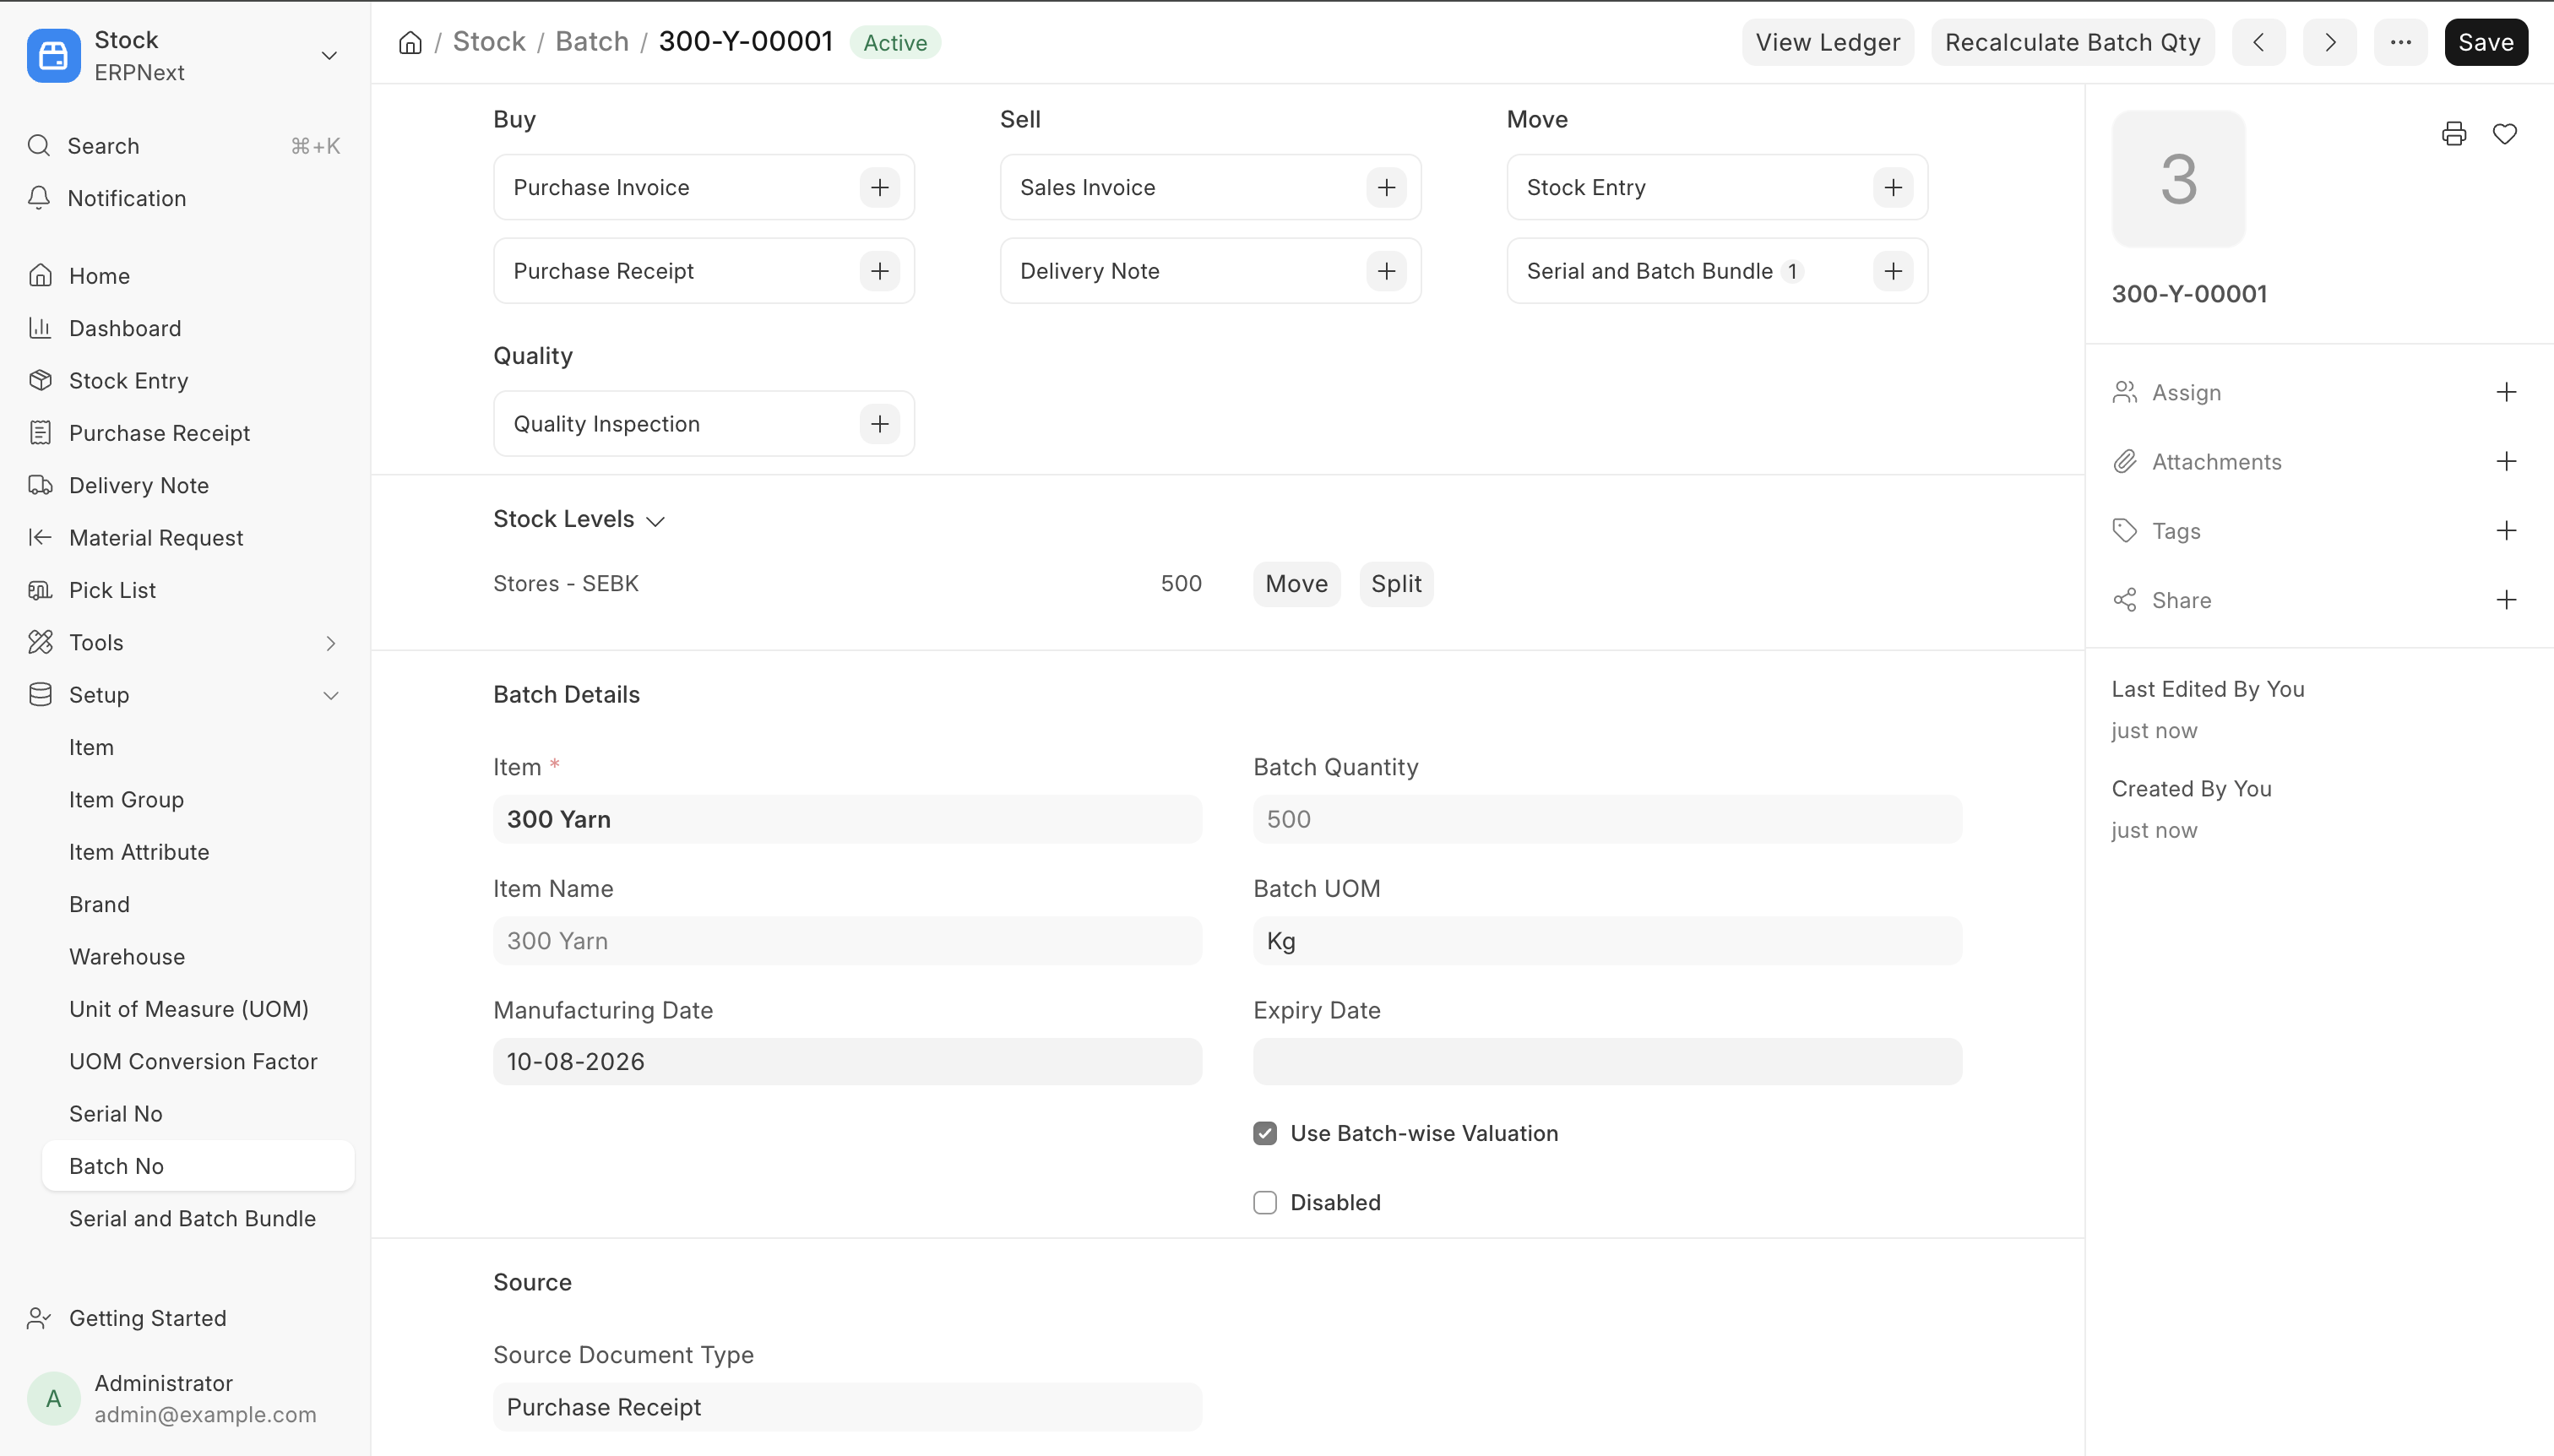Open Stock breadcrumb link
The image size is (2554, 1456).
pos(489,42)
